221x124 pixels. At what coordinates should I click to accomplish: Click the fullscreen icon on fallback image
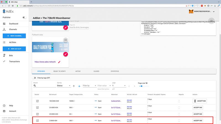(65, 40)
